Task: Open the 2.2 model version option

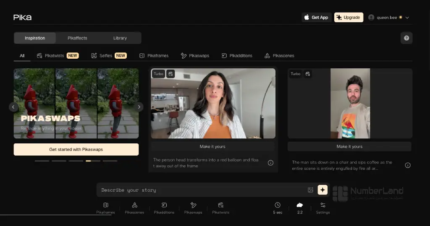Action: [x=300, y=208]
